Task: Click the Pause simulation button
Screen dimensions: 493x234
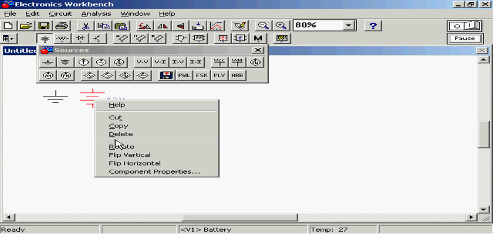Action: click(465, 39)
